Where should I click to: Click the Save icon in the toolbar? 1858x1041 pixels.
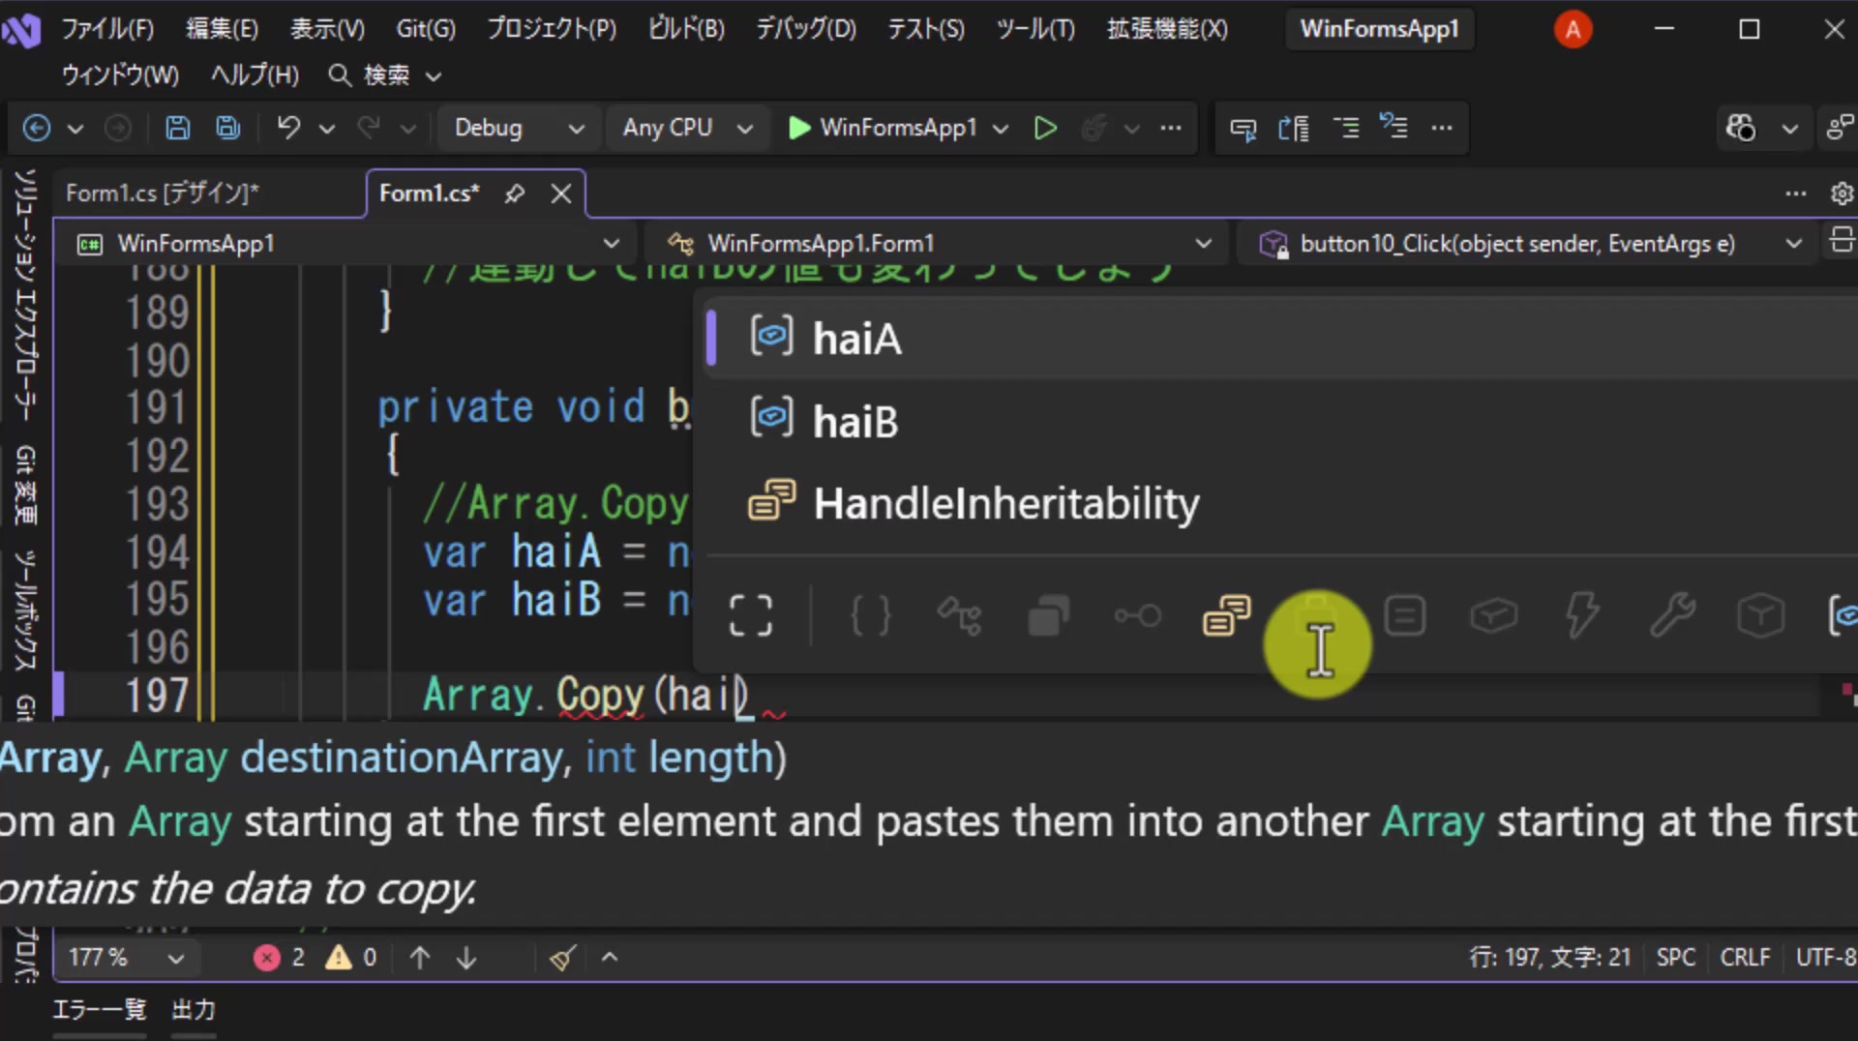point(178,128)
